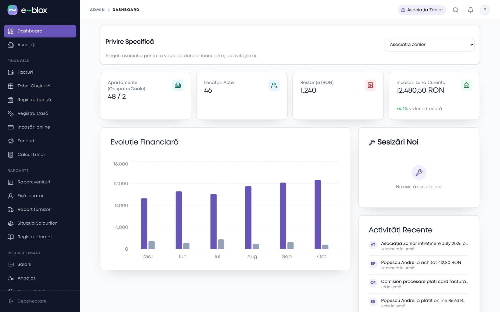This screenshot has width=500, height=312.
Task: Click the purple Mai bar in chart
Action: click(144, 224)
